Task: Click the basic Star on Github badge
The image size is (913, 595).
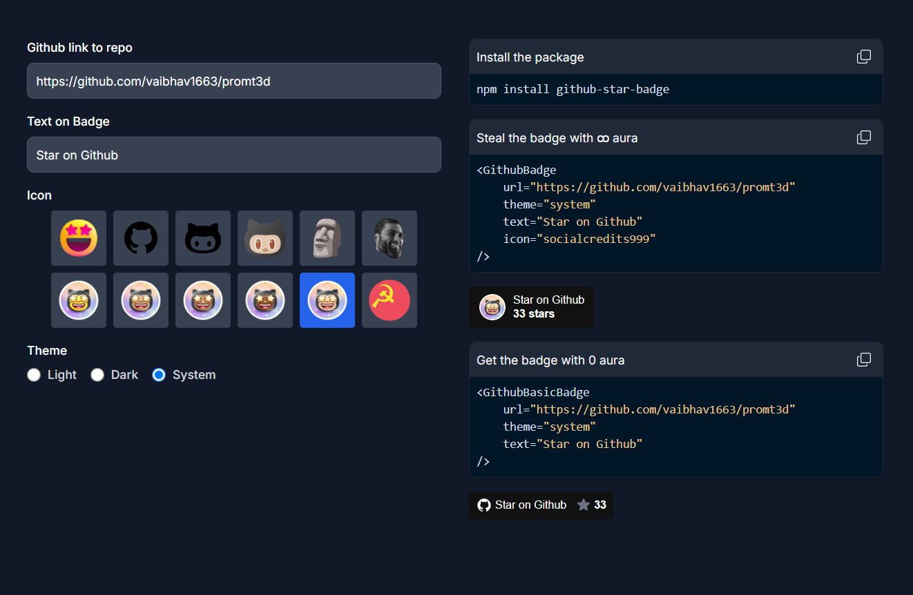Action: [541, 505]
